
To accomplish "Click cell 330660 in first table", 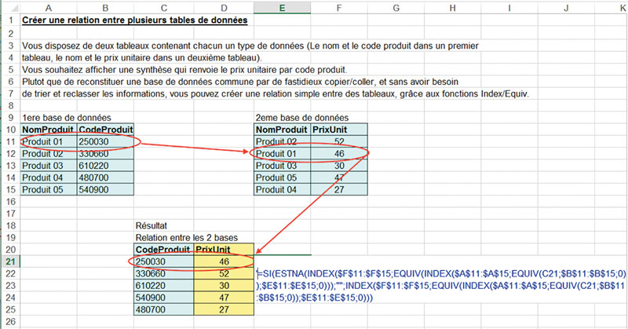I will click(x=105, y=153).
